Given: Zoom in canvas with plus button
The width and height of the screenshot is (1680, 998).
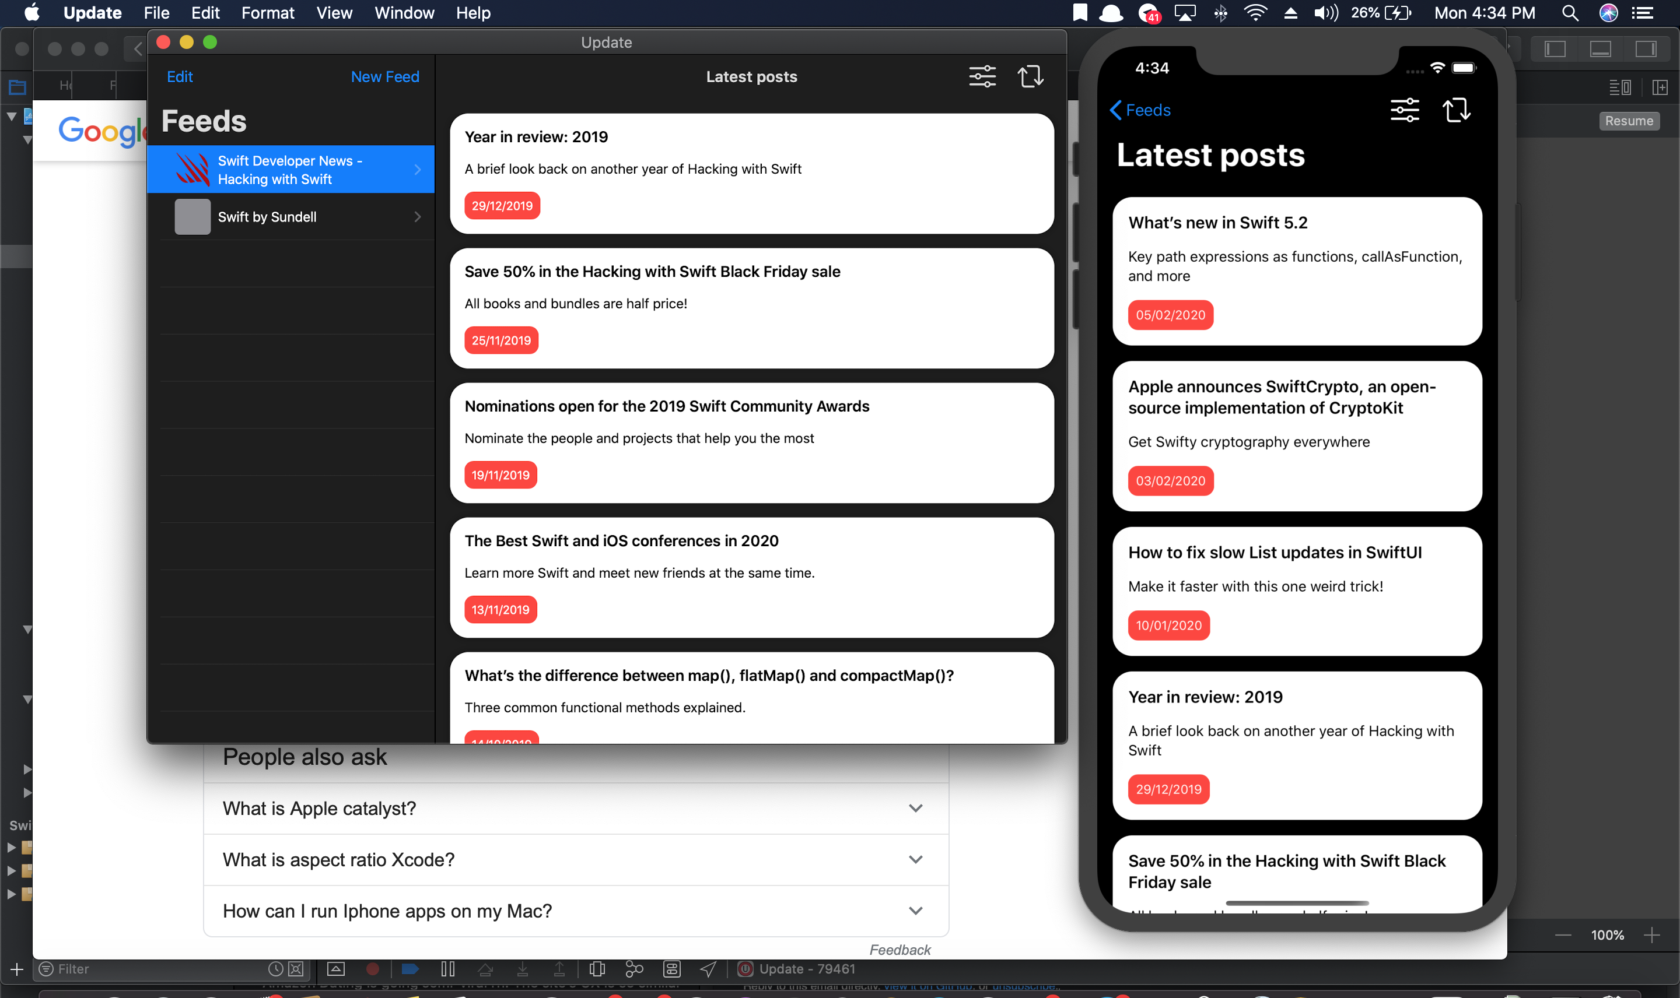Looking at the screenshot, I should [1651, 935].
